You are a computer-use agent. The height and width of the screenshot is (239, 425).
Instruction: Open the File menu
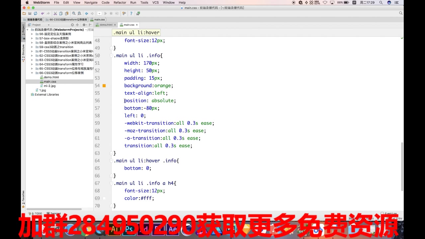pos(56,2)
